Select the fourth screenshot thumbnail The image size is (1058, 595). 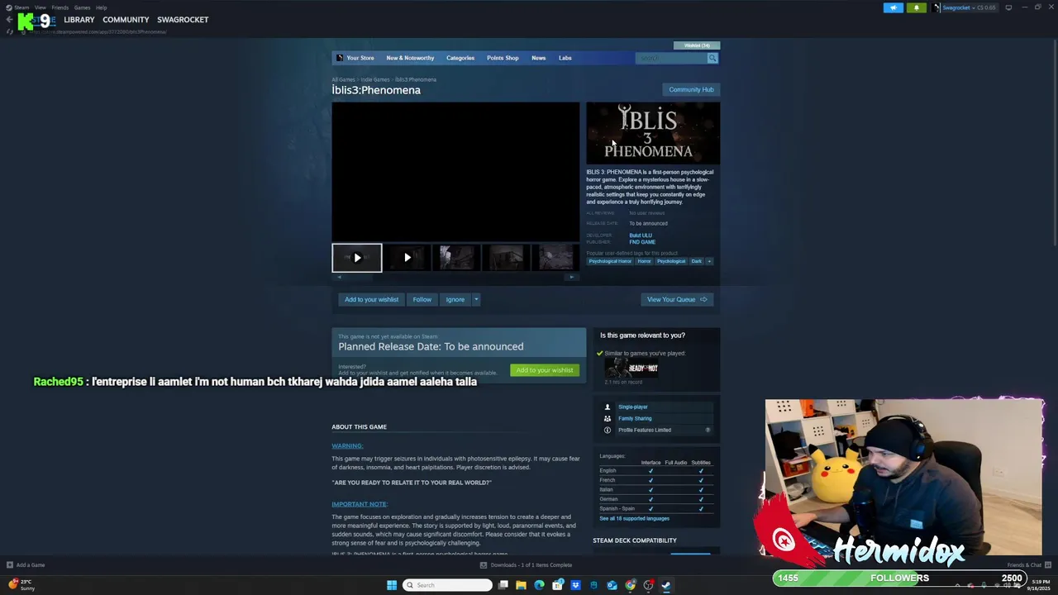(507, 258)
